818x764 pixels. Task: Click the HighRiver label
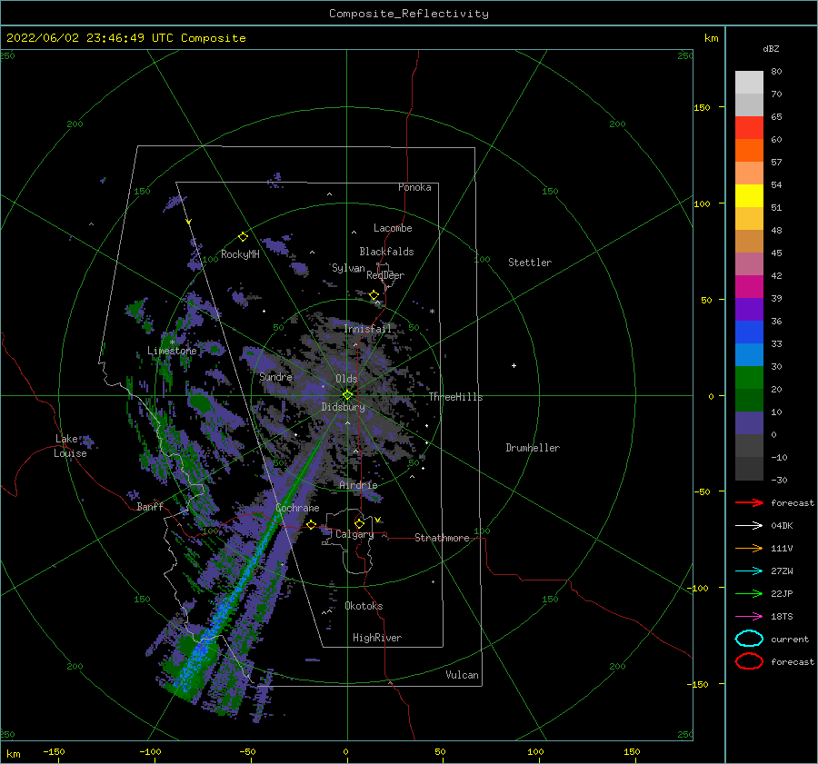(x=376, y=639)
